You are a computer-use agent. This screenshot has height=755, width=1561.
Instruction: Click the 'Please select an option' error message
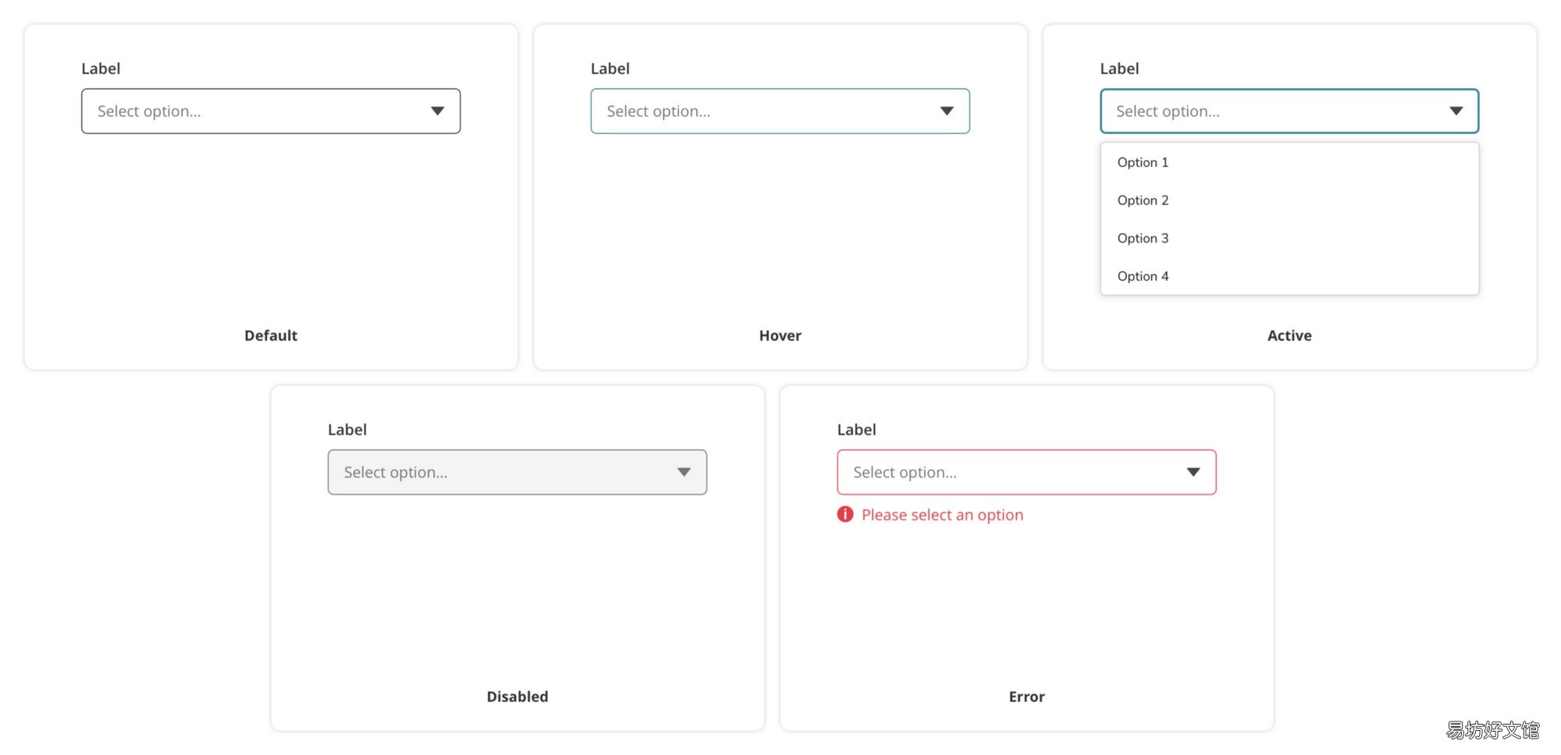942,515
